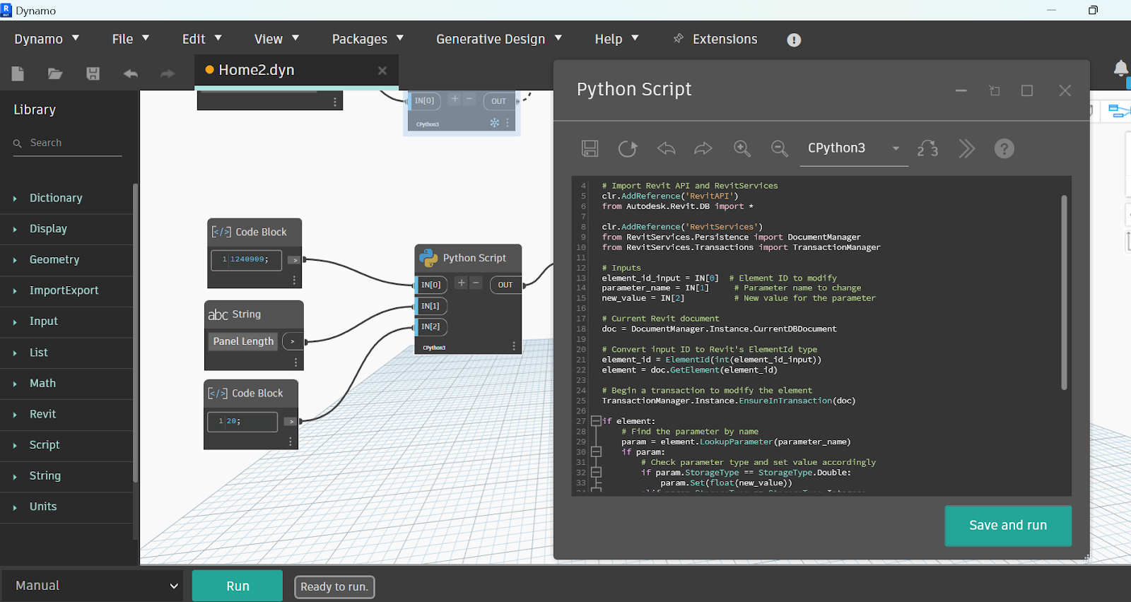The image size is (1131, 602).
Task: Open options of the 1240909 Code Block
Action: point(294,281)
